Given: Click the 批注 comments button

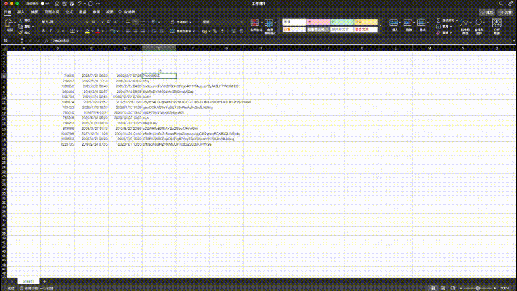Looking at the screenshot, I should pyautogui.click(x=487, y=13).
